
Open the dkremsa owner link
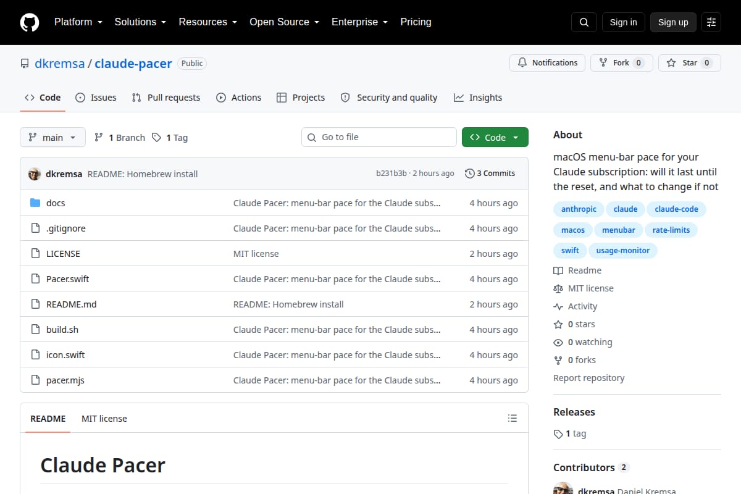(x=60, y=64)
